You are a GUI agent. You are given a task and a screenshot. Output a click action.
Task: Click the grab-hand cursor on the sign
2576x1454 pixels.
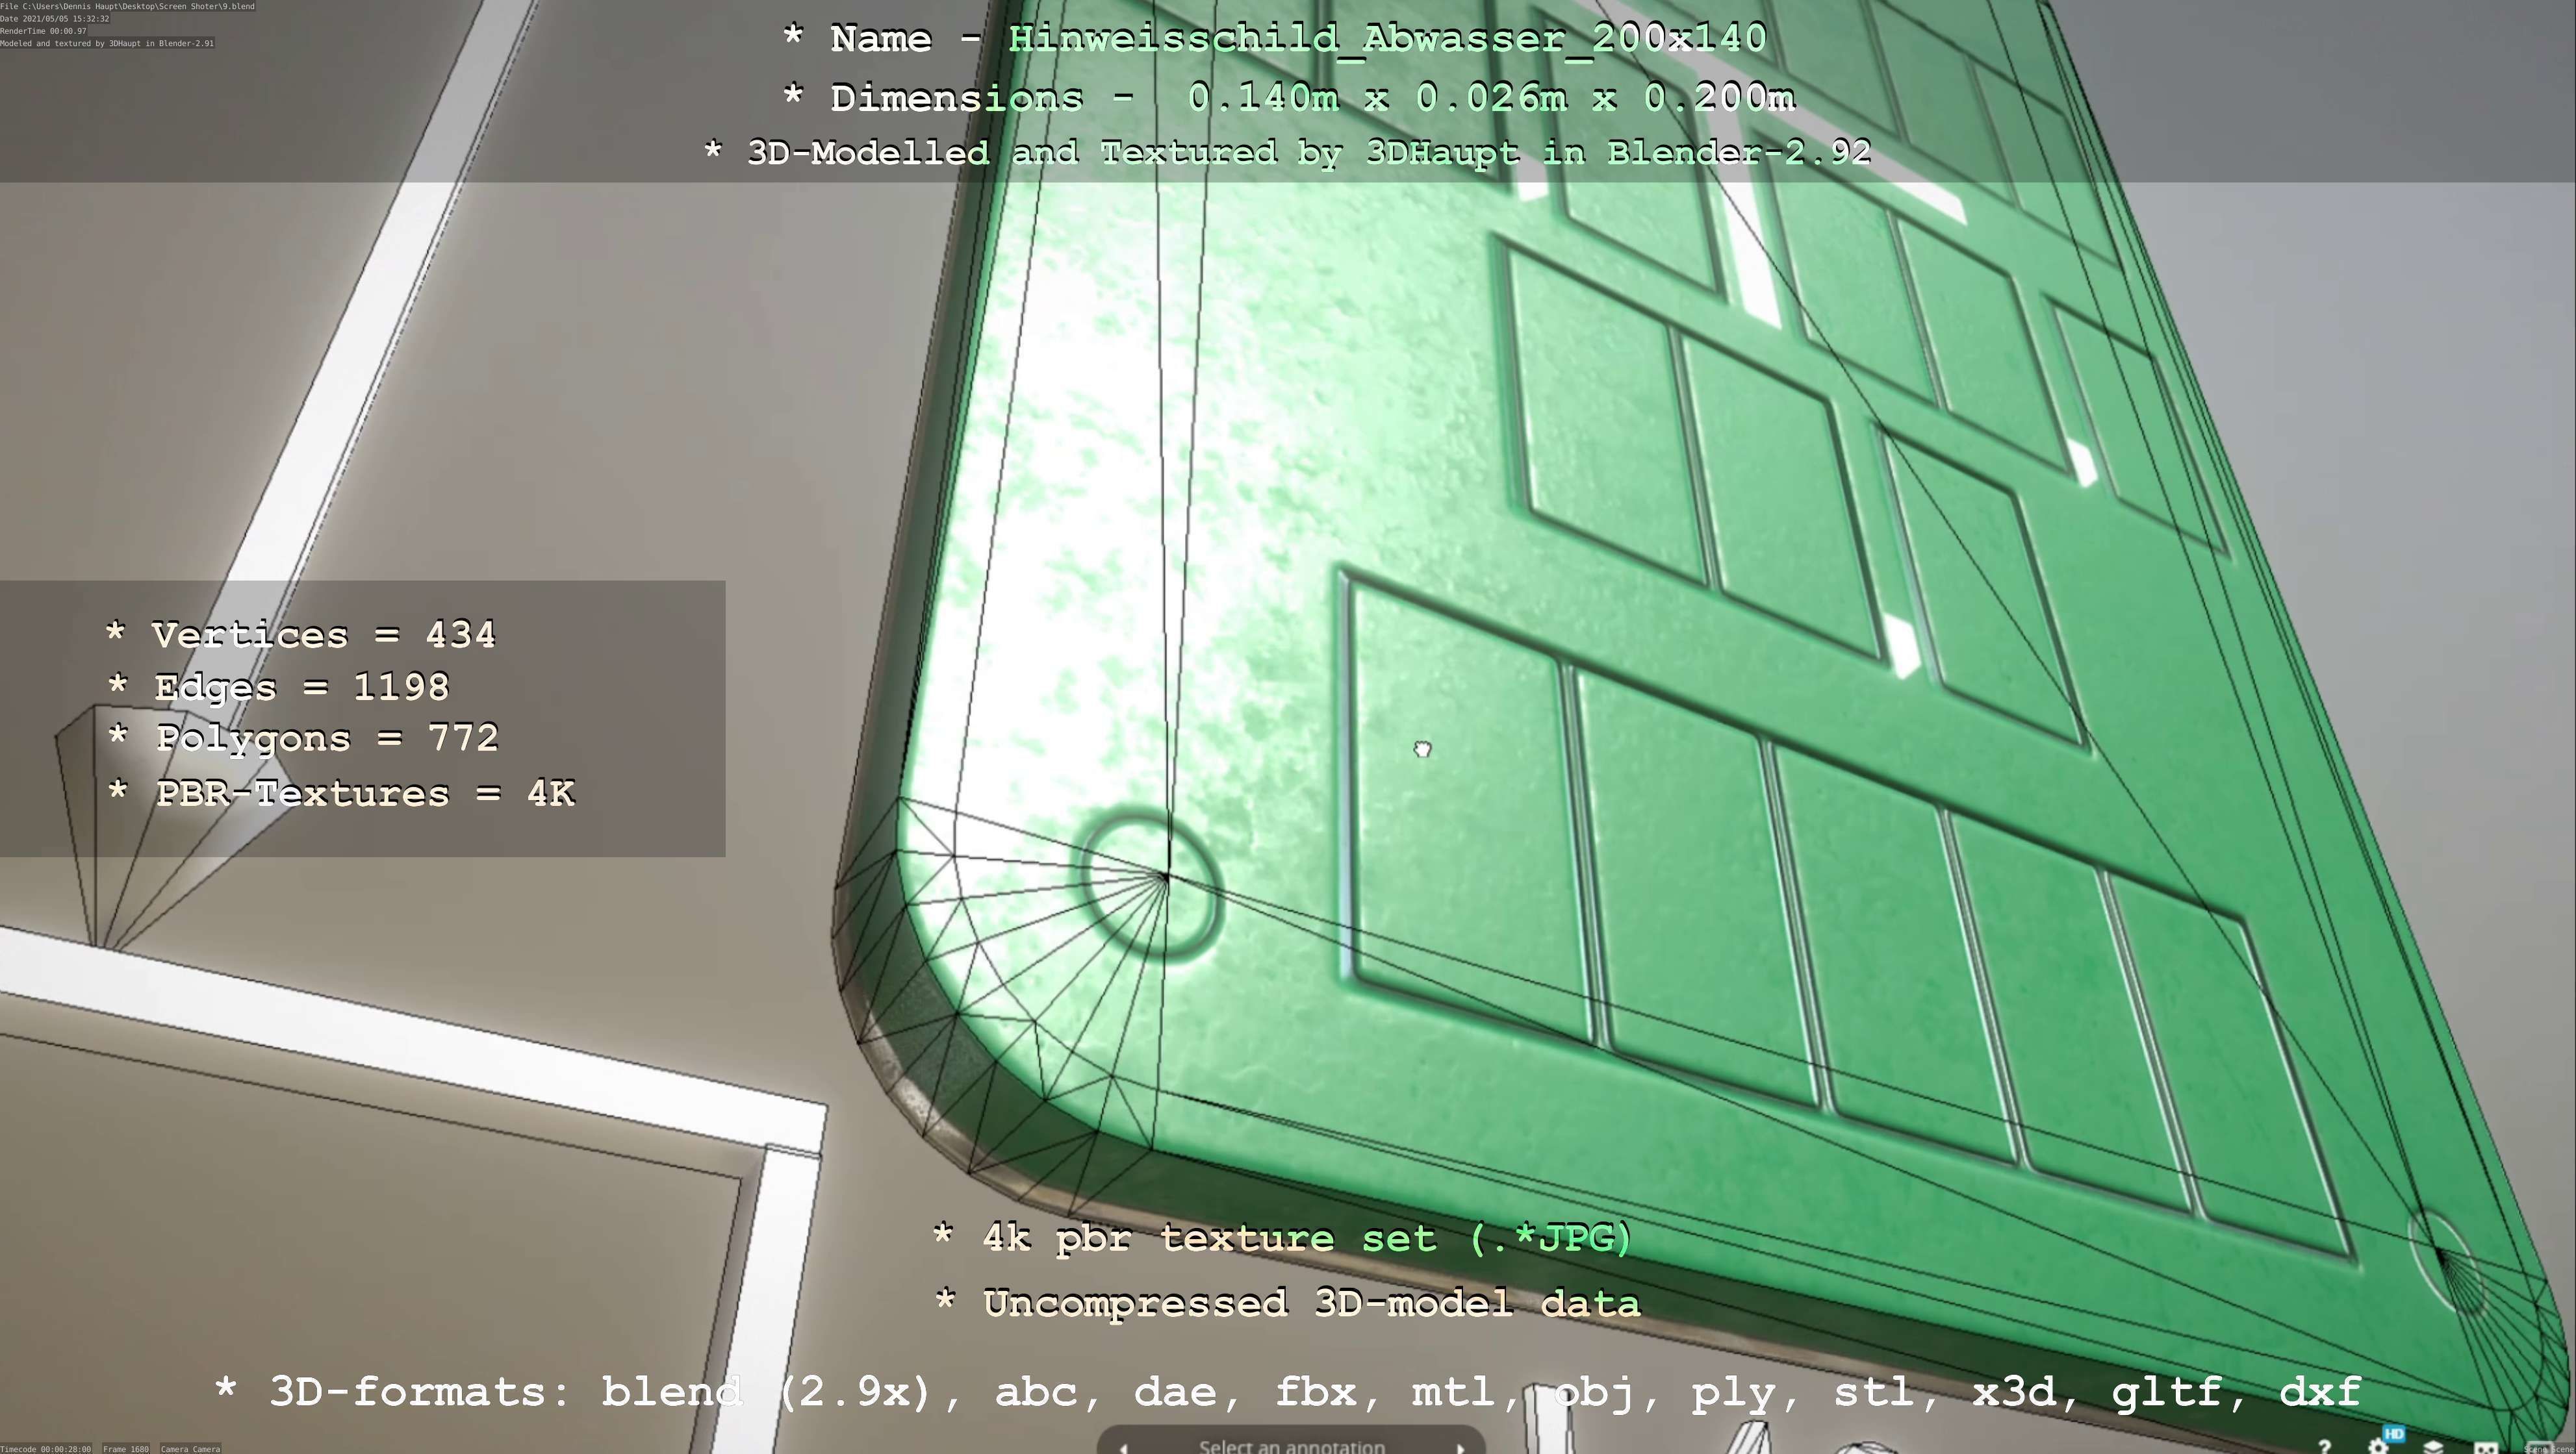coord(1422,749)
